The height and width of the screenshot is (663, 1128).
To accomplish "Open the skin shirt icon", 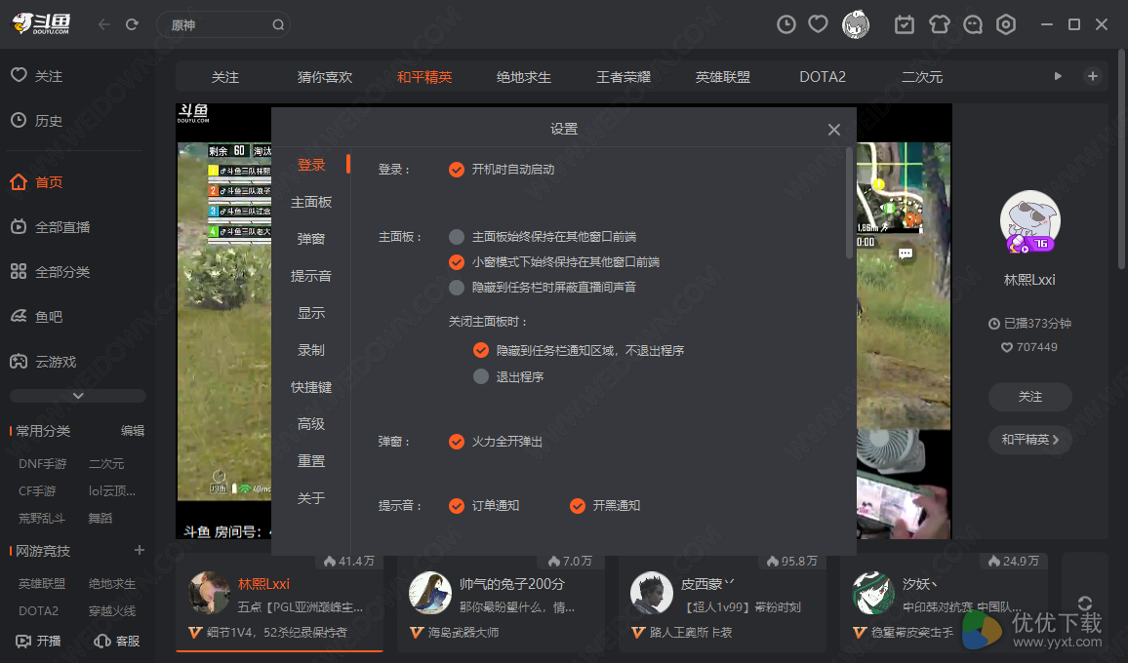I will pyautogui.click(x=939, y=24).
